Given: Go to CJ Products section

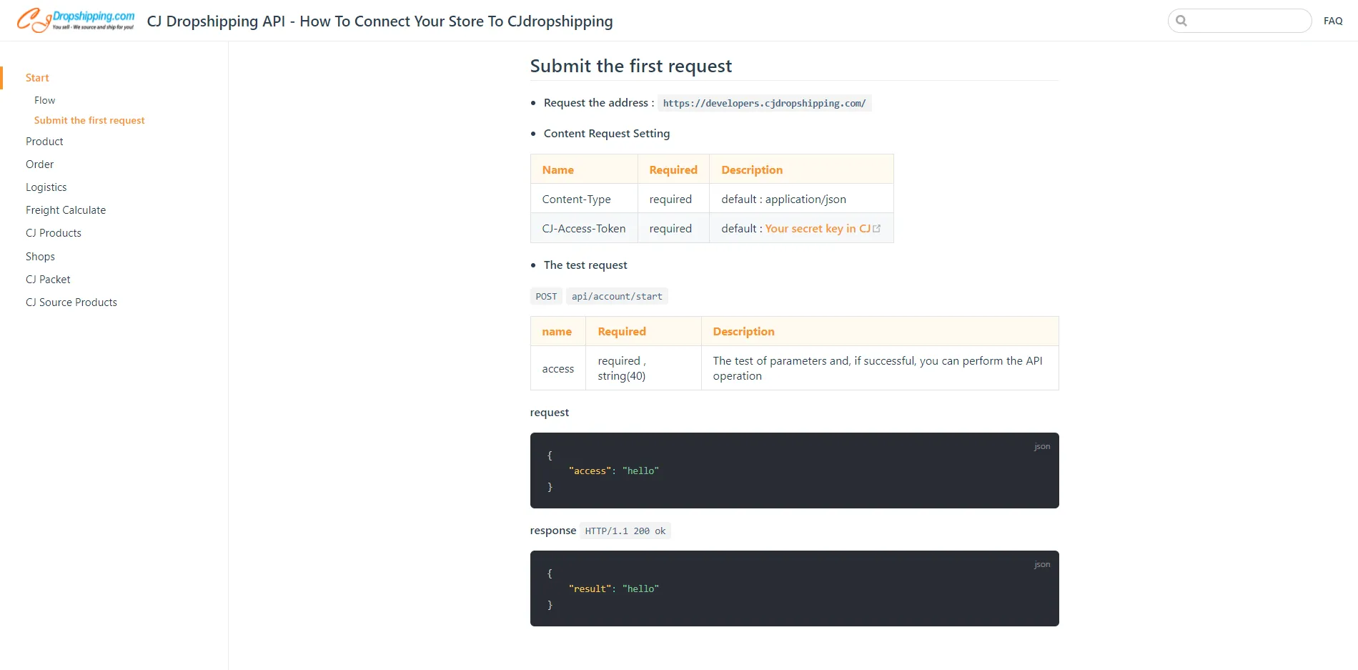Looking at the screenshot, I should [54, 233].
